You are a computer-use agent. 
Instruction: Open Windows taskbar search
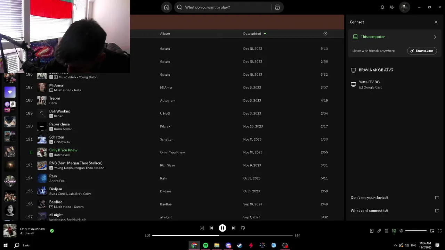17,245
